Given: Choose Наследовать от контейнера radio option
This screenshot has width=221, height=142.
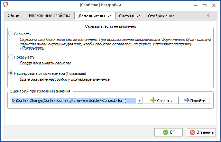Looking at the screenshot, I should (11, 73).
